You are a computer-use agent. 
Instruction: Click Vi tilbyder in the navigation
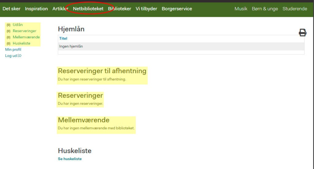pos(146,9)
